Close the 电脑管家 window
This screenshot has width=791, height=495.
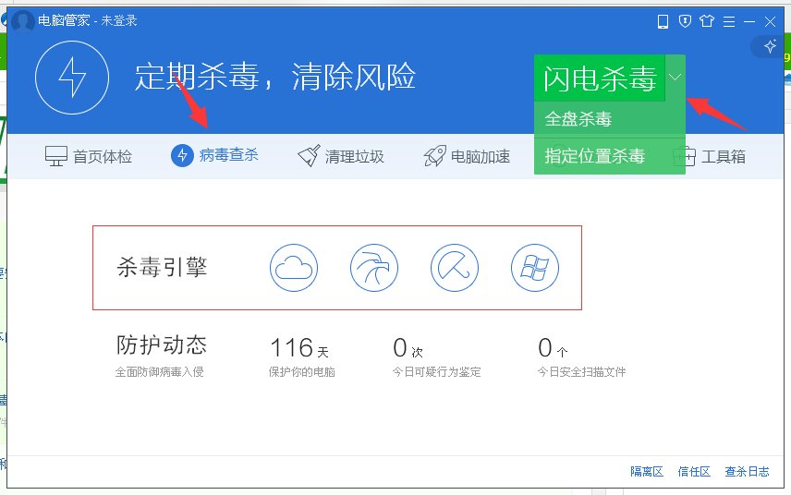(771, 21)
